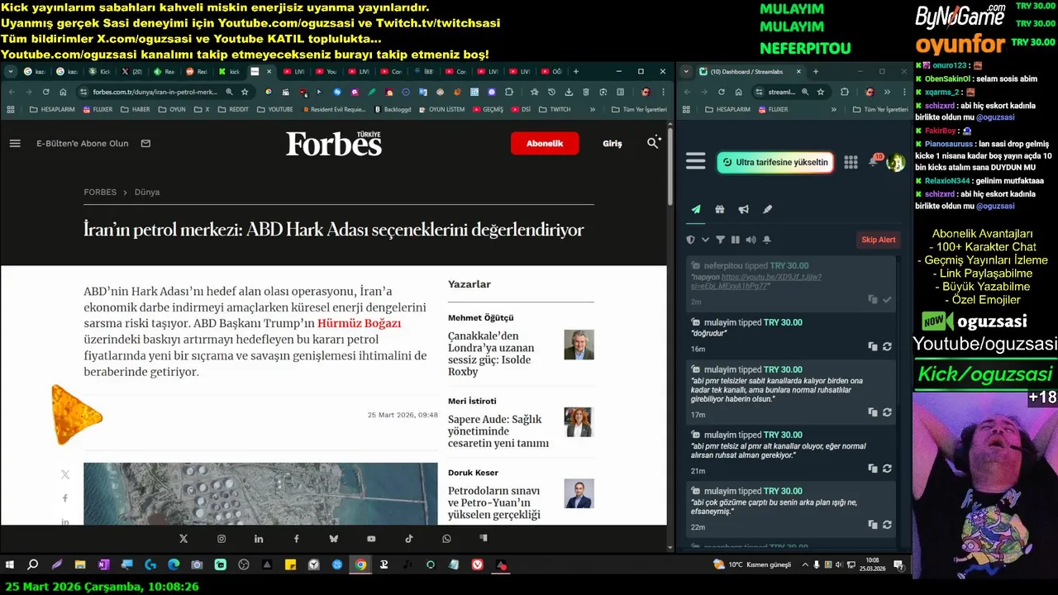Open the taskbar weather widget 10°C
This screenshot has height=595, width=1058.
click(752, 565)
